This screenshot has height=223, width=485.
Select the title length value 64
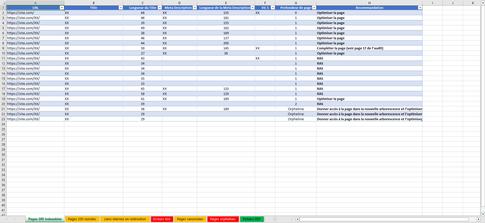(143, 13)
